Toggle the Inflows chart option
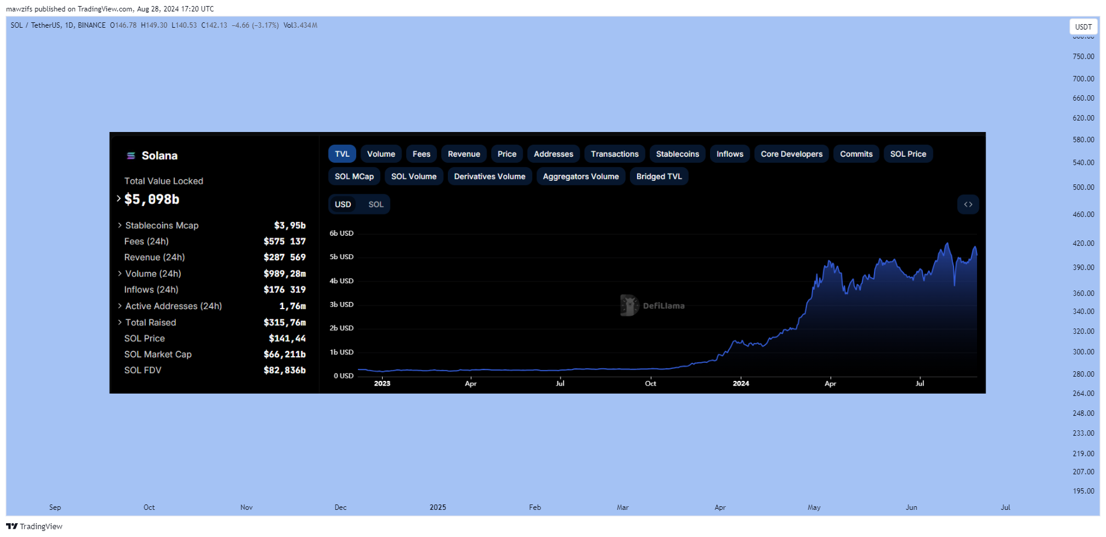Viewport: 1106px width, 537px height. (730, 154)
